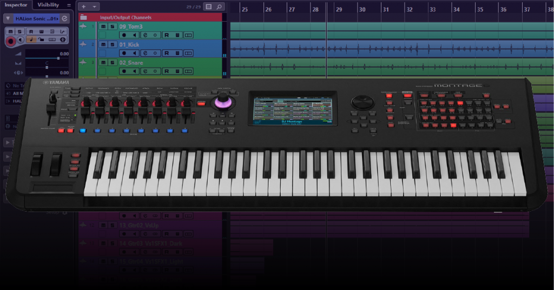
Task: Click the add track plus button
Action: point(84,6)
